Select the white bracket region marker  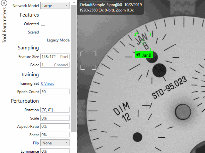88,60
